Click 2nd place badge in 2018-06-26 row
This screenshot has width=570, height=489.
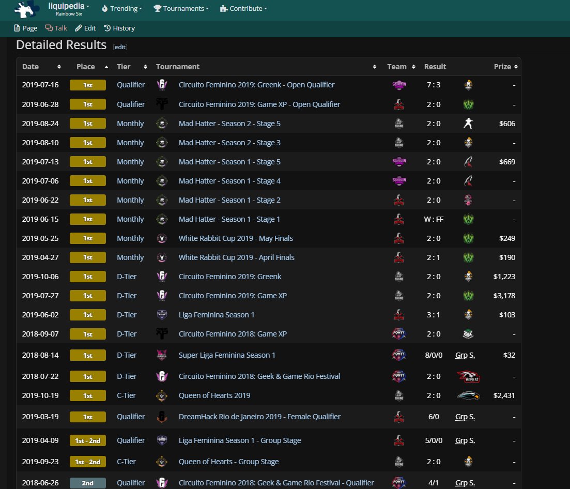pyautogui.click(x=88, y=483)
